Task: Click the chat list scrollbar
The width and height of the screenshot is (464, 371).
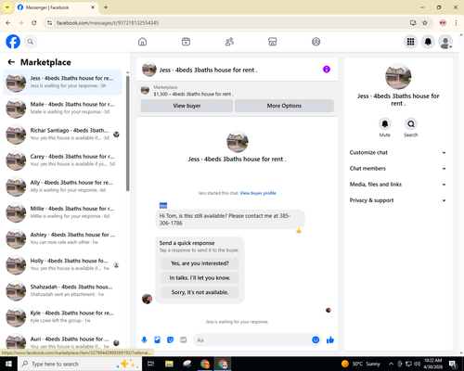Action: [127, 133]
